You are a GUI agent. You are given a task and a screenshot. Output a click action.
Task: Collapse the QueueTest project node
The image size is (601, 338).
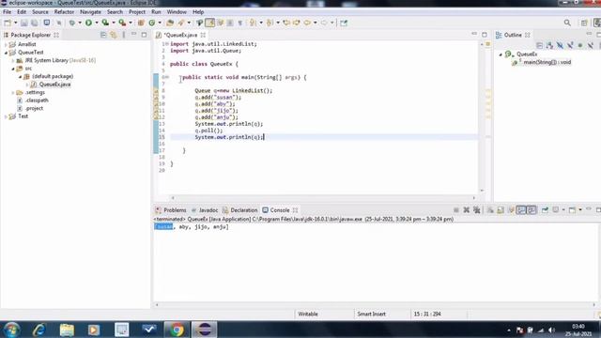coord(6,53)
